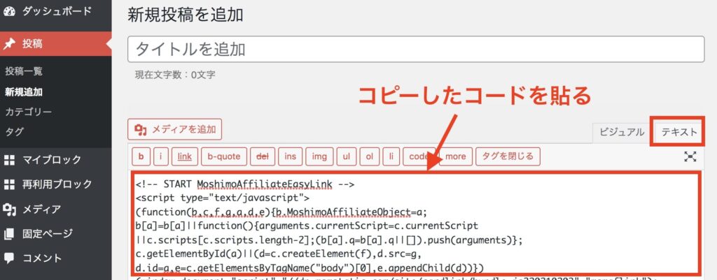This screenshot has width=717, height=280.
Task: Insert deleted text tag with del button
Action: click(x=263, y=156)
